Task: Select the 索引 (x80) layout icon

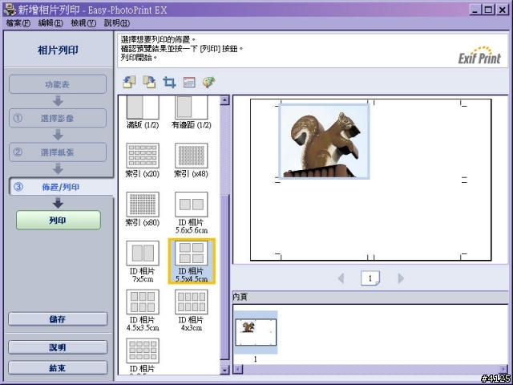Action: tap(143, 205)
